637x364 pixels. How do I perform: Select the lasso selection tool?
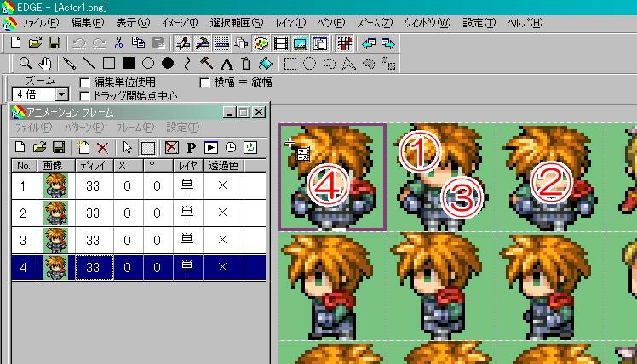tap(329, 63)
